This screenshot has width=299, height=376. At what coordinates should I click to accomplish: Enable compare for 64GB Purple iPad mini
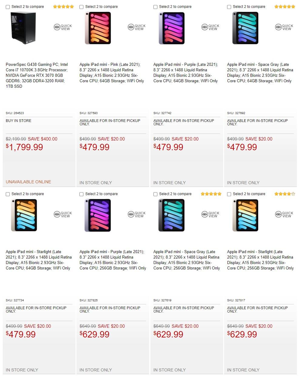(x=156, y=7)
